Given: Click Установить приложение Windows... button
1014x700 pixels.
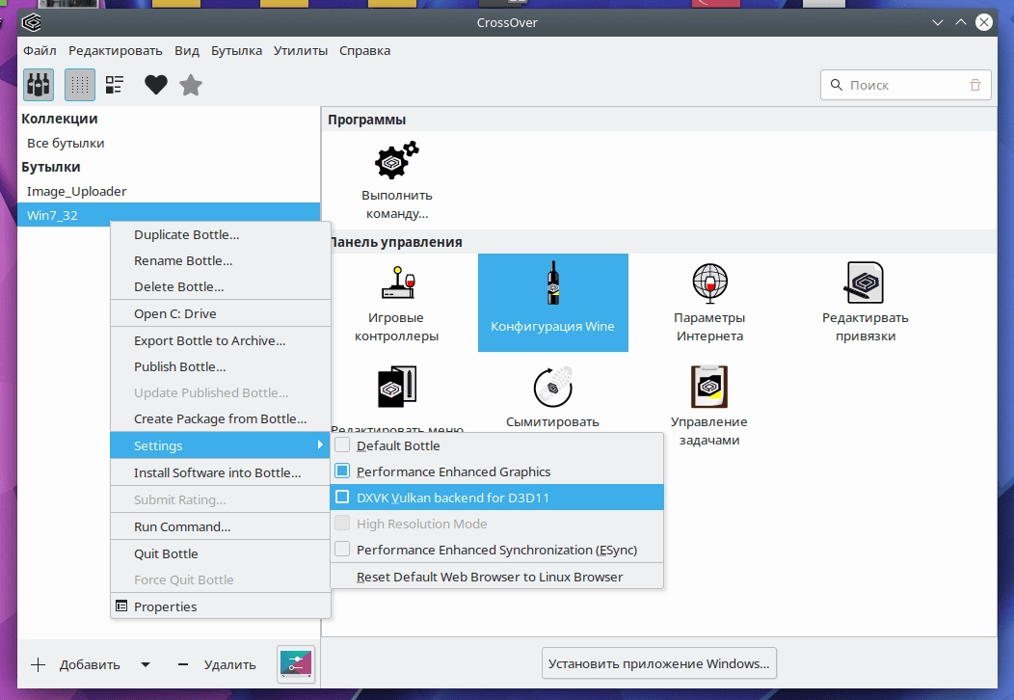Looking at the screenshot, I should [659, 663].
